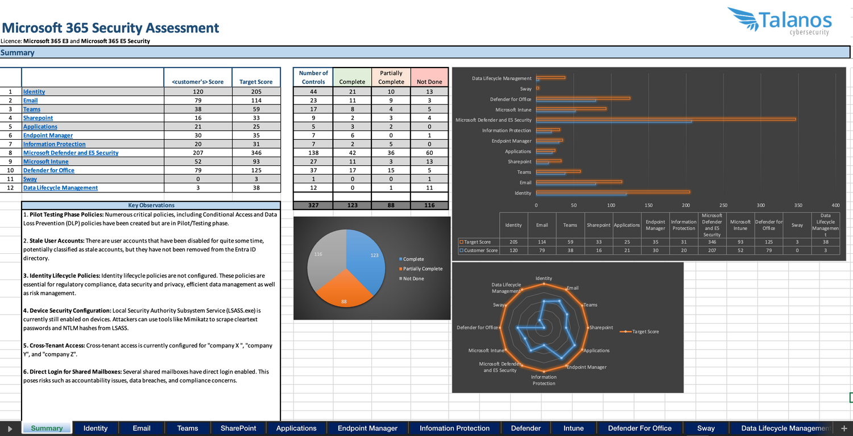Click the blue Complete legend swatch of pie chart
The width and height of the screenshot is (853, 436).
[x=400, y=259]
